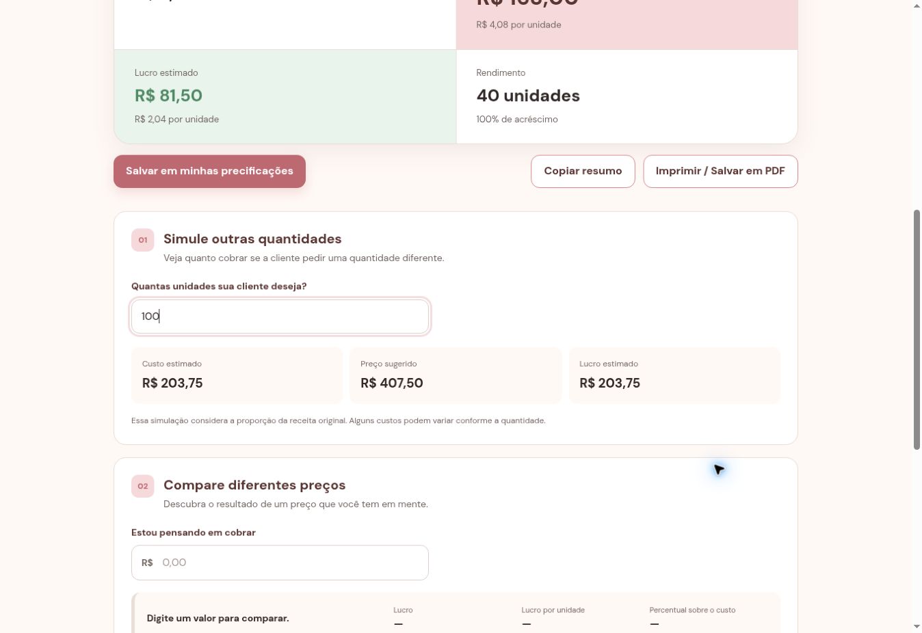922x633 pixels.
Task: Click 'Descubra o resultado de um preço' description
Action: (x=295, y=504)
